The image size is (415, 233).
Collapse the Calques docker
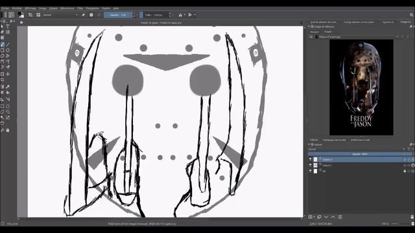[309, 144]
